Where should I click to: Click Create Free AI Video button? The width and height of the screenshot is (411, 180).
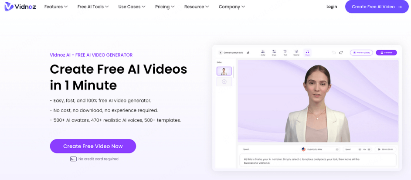(x=377, y=7)
